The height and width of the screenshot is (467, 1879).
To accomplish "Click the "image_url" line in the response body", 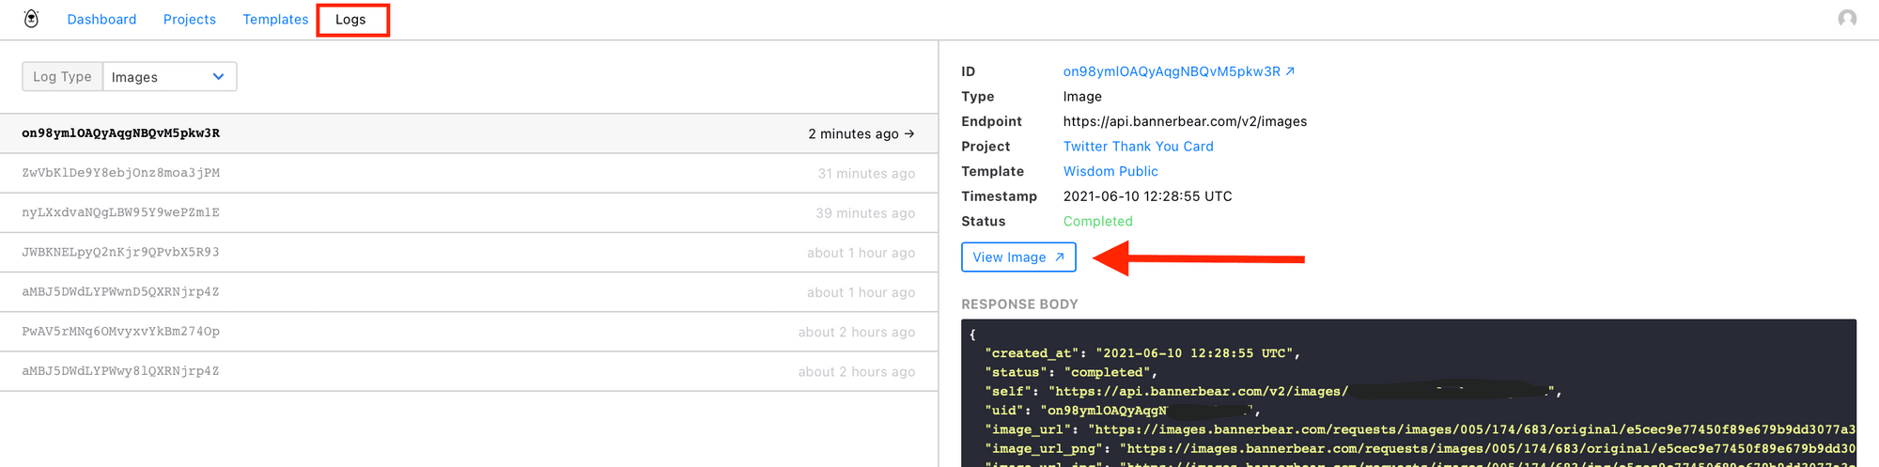I will pyautogui.click(x=1421, y=429).
